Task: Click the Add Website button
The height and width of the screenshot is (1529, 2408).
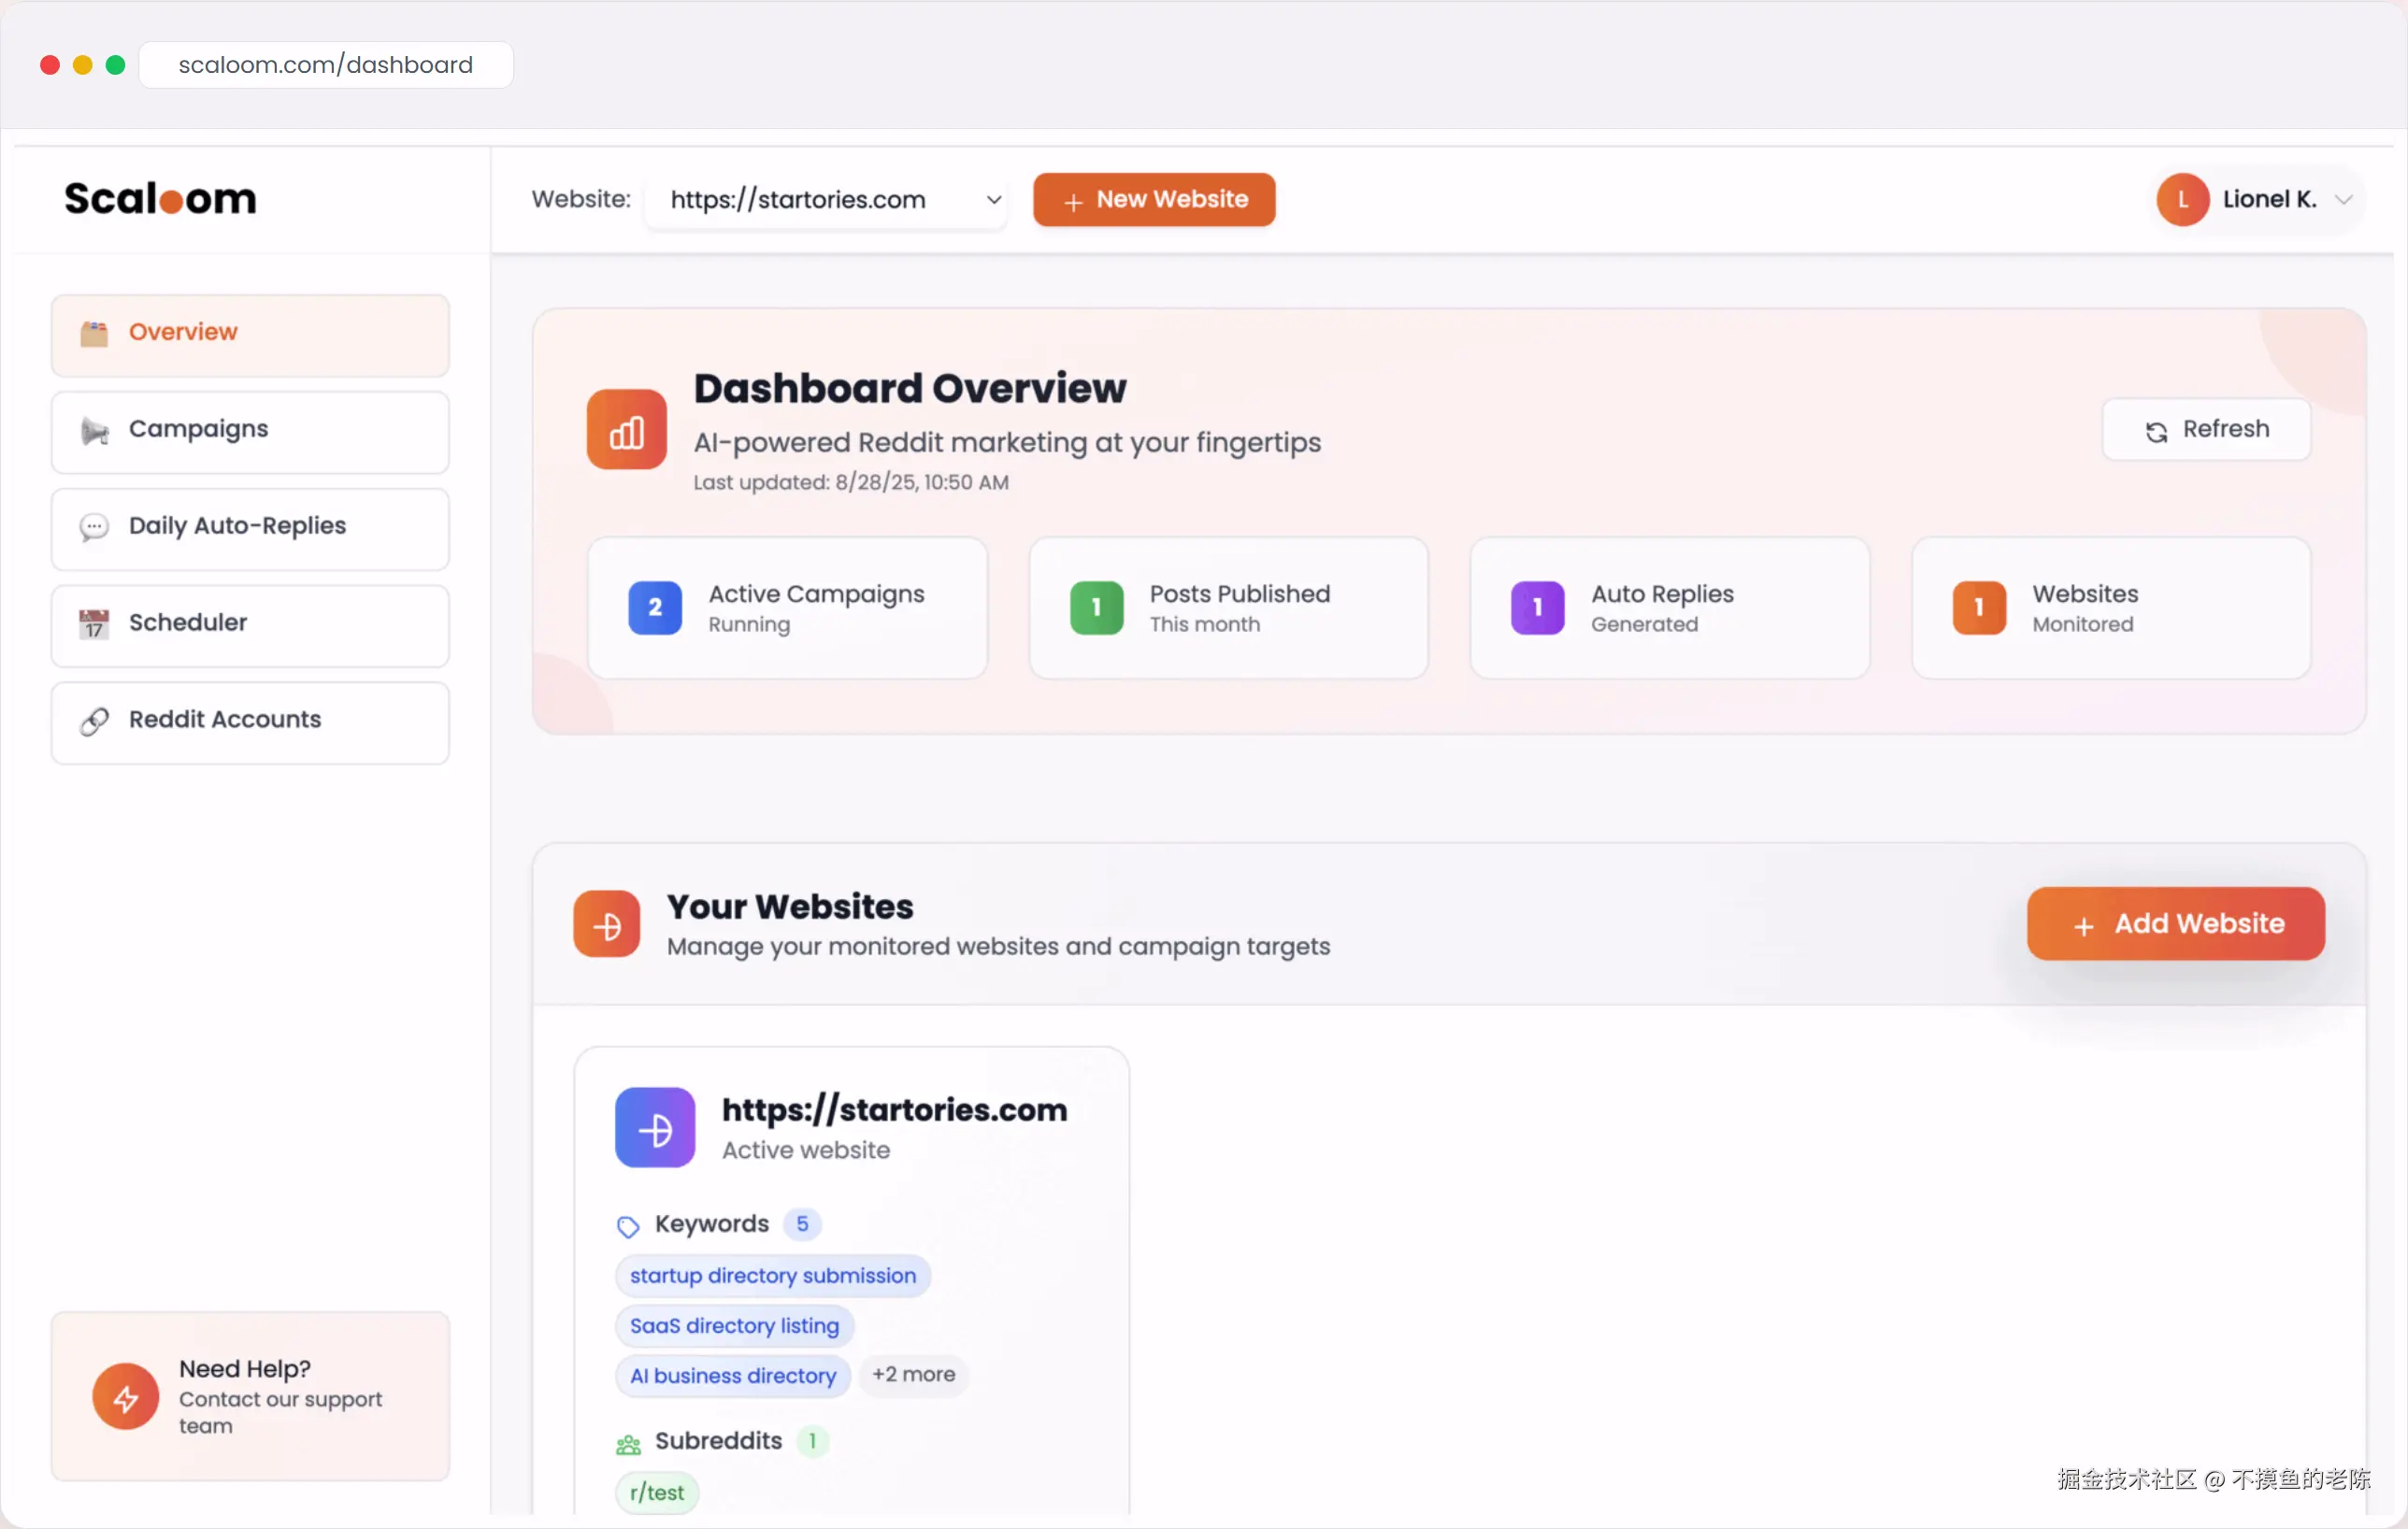Action: [2175, 923]
